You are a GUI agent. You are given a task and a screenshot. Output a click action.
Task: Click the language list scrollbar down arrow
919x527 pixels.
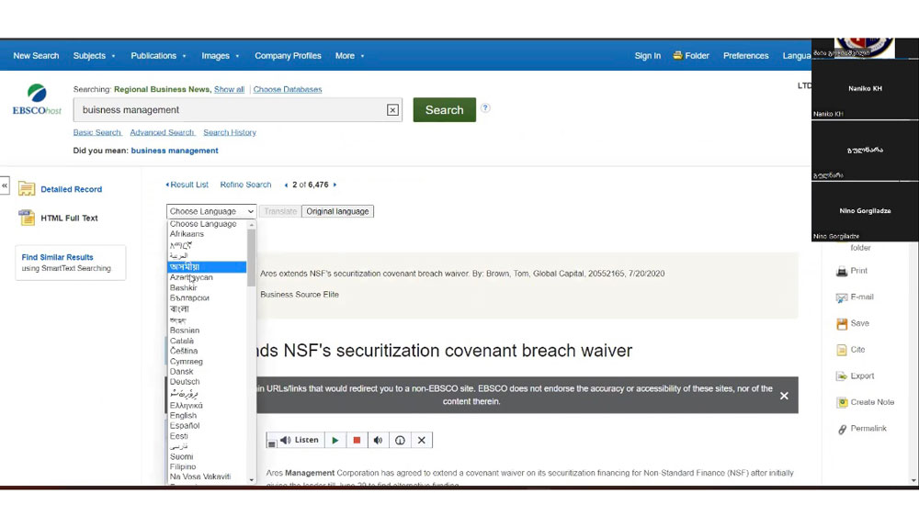(x=252, y=479)
